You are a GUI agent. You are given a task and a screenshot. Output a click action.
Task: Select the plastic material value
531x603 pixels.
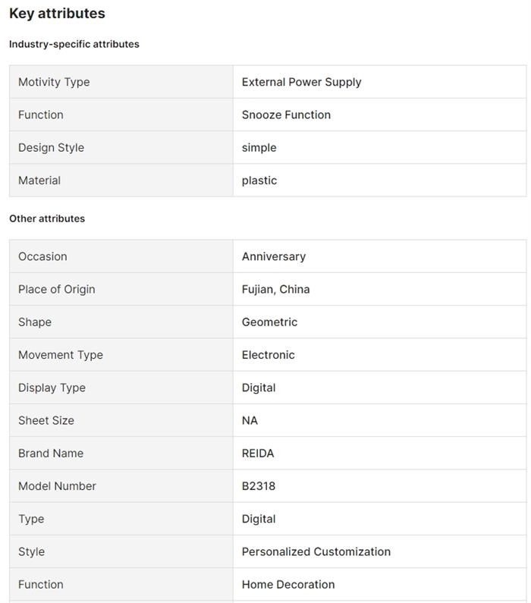(259, 181)
